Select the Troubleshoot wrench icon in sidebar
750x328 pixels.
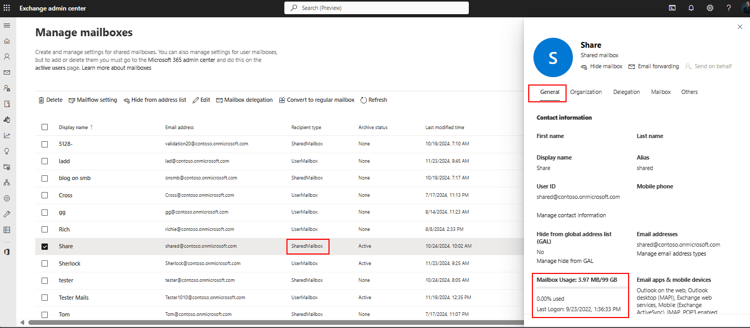pos(7,214)
